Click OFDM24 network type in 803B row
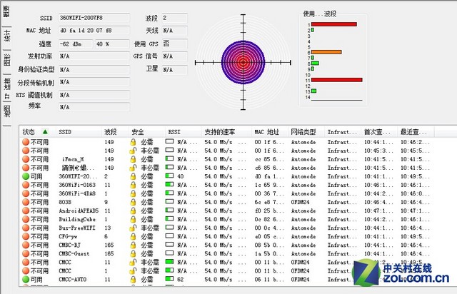This screenshot has width=457, height=294. (300, 202)
